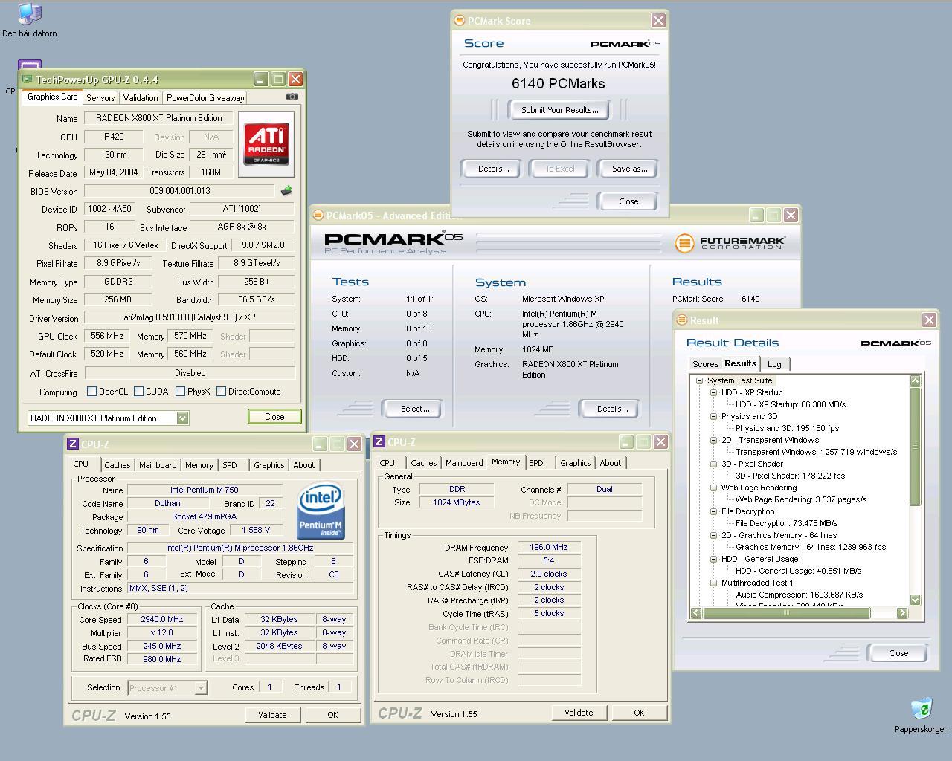
Task: Open About tab in left CPU-Z window
Action: (x=303, y=465)
